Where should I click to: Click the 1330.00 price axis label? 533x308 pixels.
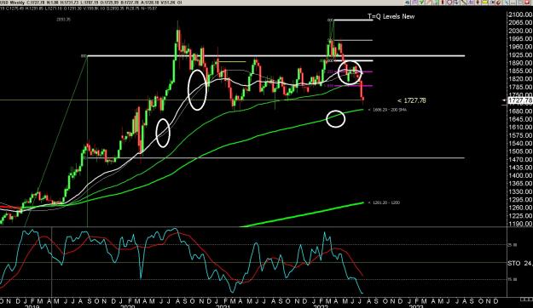[520, 191]
